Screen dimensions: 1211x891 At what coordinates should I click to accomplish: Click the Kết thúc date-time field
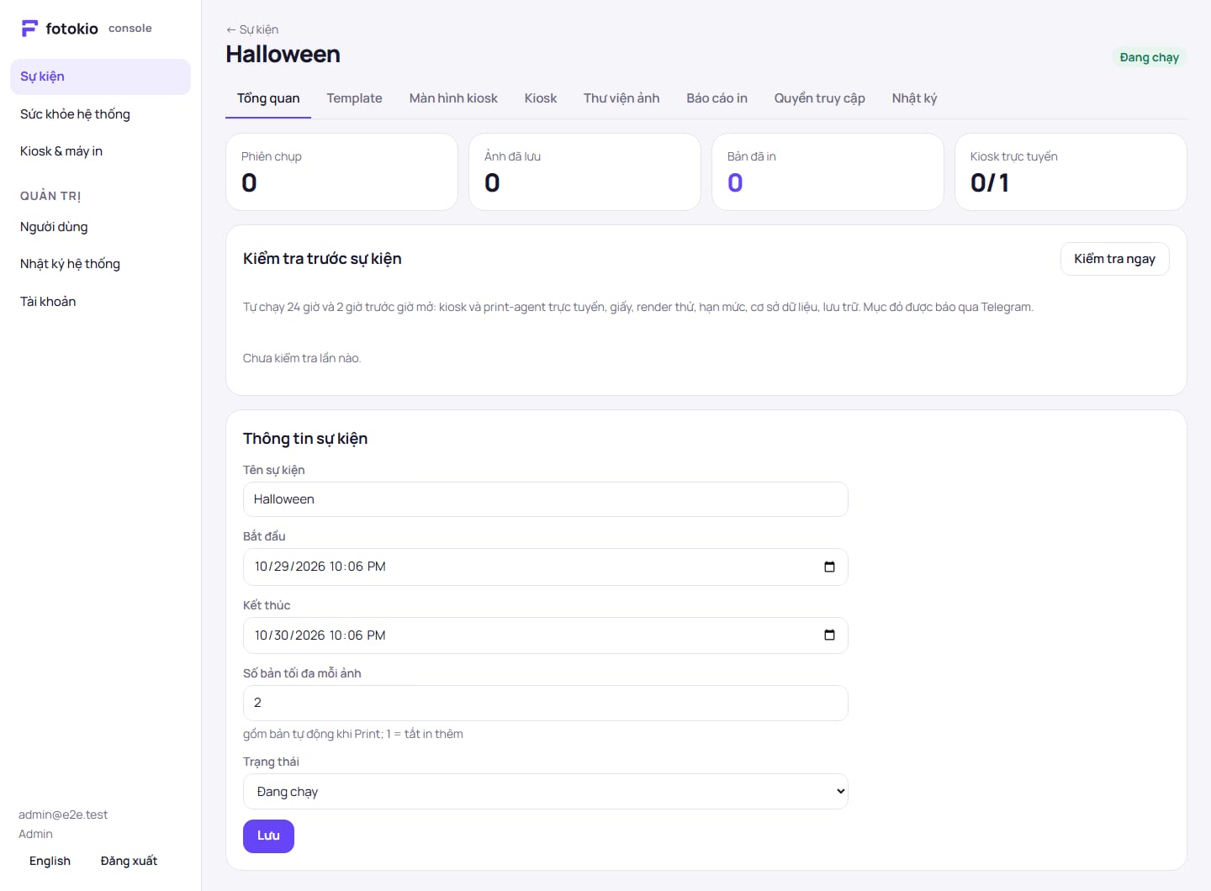point(545,635)
